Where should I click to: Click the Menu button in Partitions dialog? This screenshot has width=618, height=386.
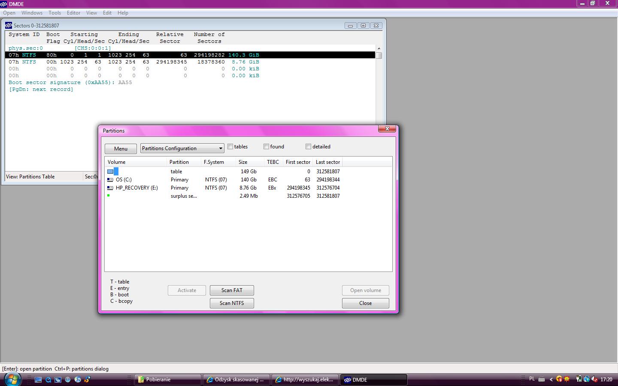[121, 149]
